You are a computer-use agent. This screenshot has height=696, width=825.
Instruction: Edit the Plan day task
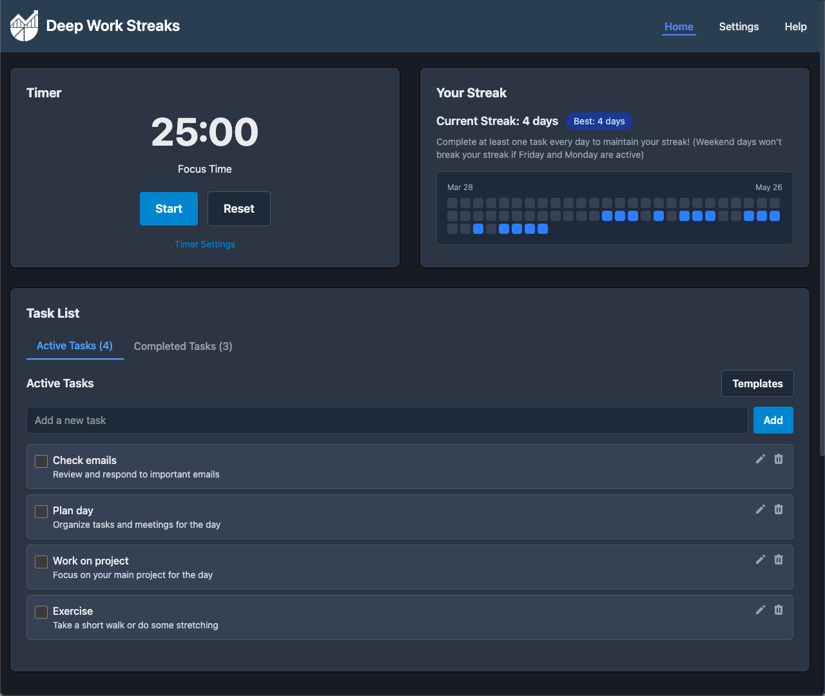pos(761,509)
